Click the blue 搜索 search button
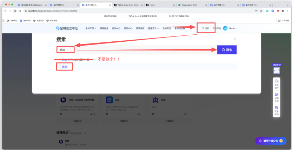Image resolution: width=292 pixels, height=150 pixels. 227,50
